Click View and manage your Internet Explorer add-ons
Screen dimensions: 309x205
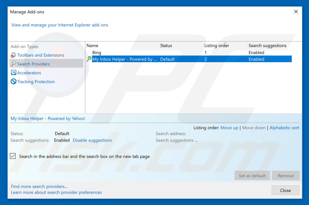click(60, 25)
